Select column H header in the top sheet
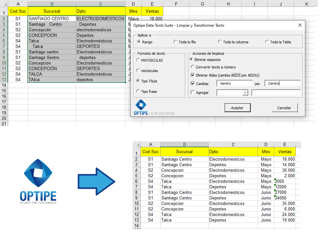The width and height of the screenshot is (320, 232). click(228, 4)
